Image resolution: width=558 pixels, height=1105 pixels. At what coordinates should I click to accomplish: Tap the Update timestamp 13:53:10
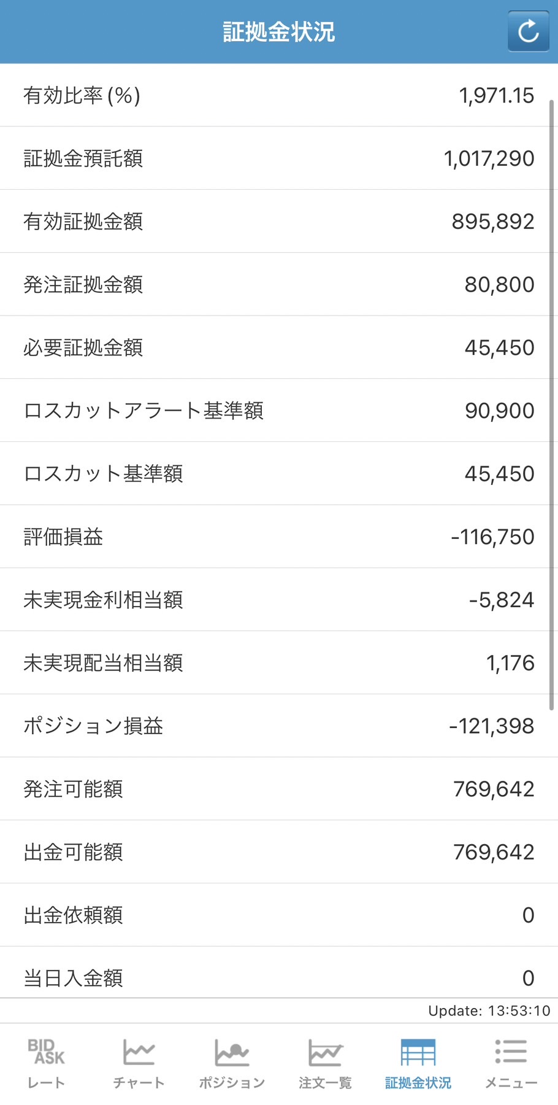489,1011
